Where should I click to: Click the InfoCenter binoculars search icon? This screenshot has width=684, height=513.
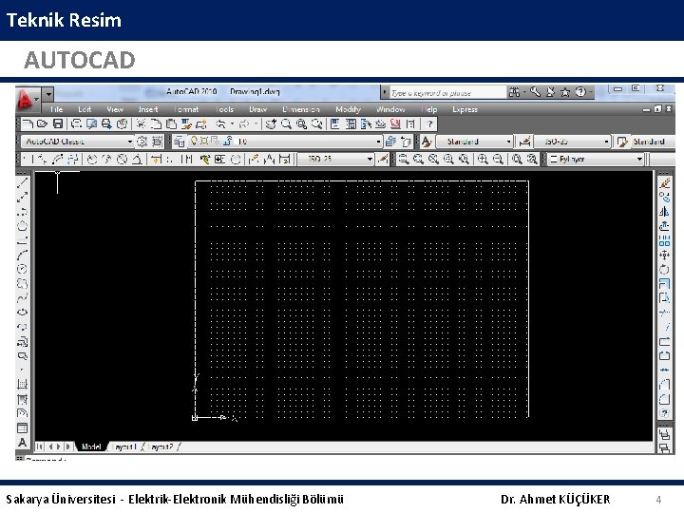(x=515, y=92)
